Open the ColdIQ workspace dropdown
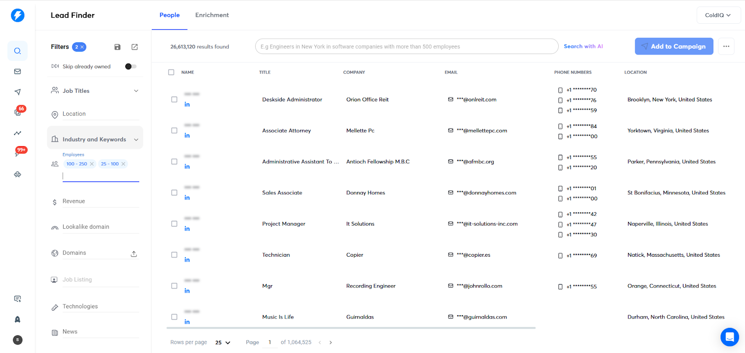Viewport: 745px width, 353px height. coord(718,15)
